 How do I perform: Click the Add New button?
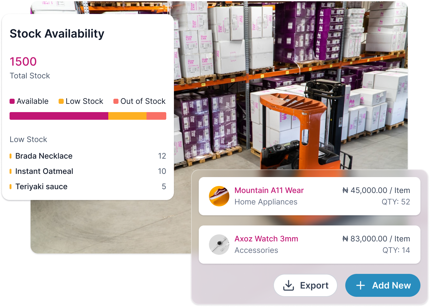[x=383, y=285]
